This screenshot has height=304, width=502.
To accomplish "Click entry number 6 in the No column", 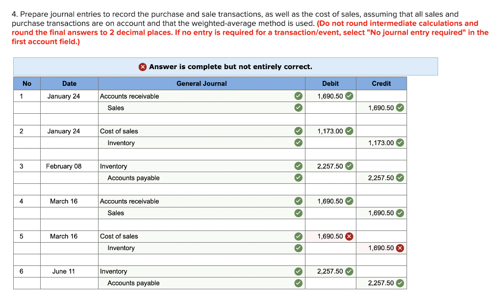I will tap(22, 271).
